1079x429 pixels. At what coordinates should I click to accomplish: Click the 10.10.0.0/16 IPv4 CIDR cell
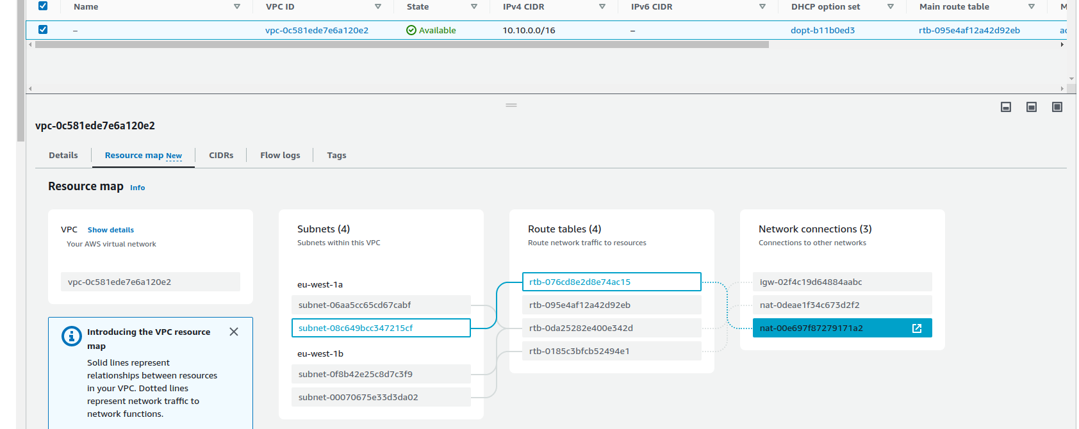pyautogui.click(x=529, y=30)
